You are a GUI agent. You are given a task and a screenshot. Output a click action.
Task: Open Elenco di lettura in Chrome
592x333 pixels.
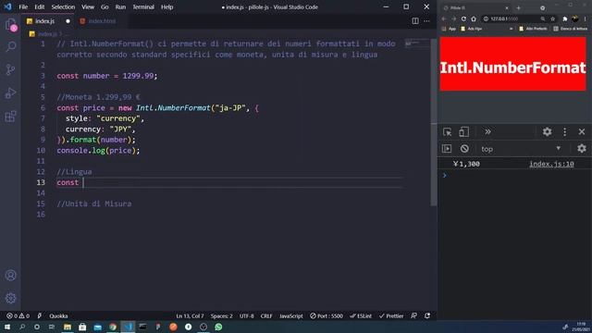coord(571,29)
